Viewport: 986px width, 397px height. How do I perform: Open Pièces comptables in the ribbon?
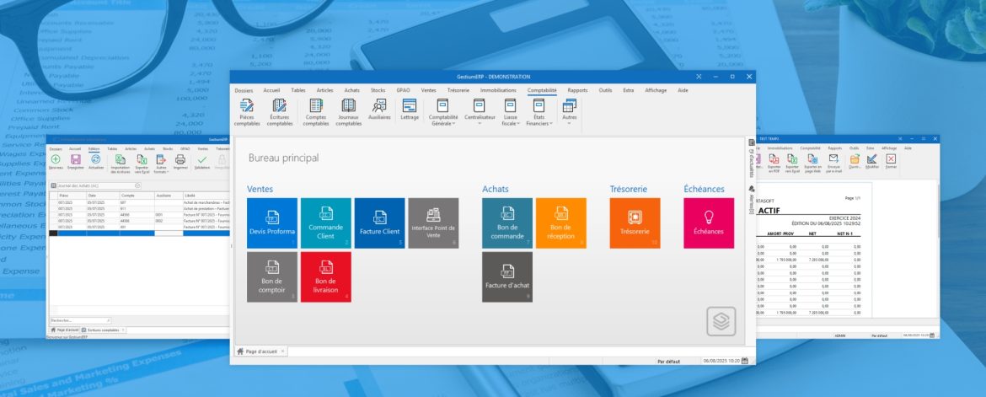click(247, 111)
